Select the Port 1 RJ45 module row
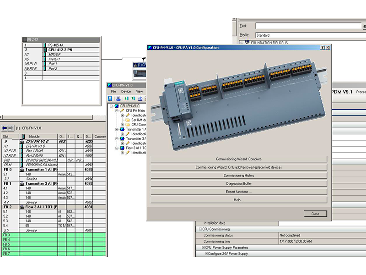The image size is (366, 275). tap(54, 151)
